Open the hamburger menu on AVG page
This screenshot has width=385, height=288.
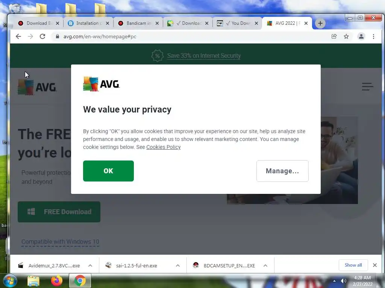368,87
